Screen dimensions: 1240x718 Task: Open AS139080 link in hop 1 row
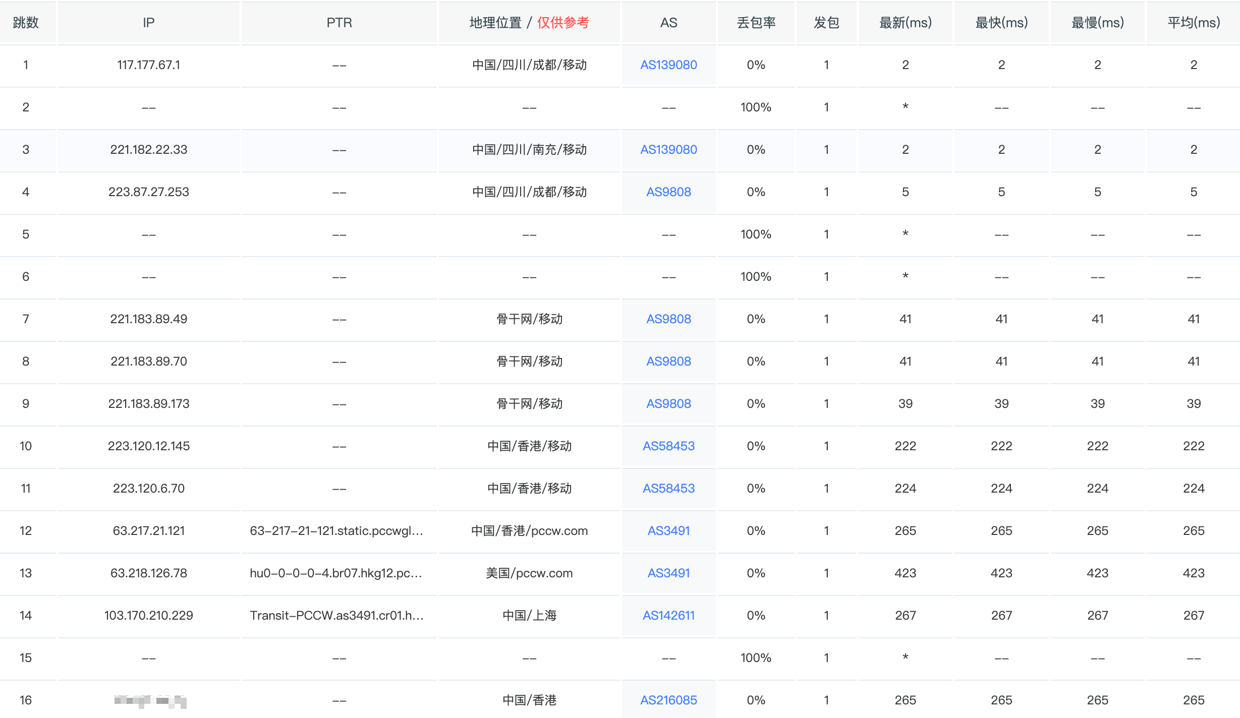[x=668, y=65]
